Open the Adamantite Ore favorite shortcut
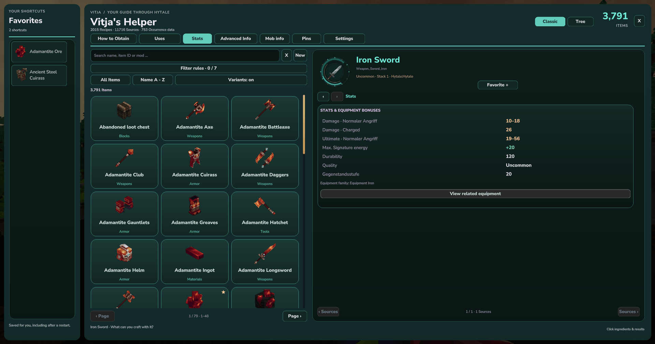Screen dimensions: 655x344 [39, 52]
